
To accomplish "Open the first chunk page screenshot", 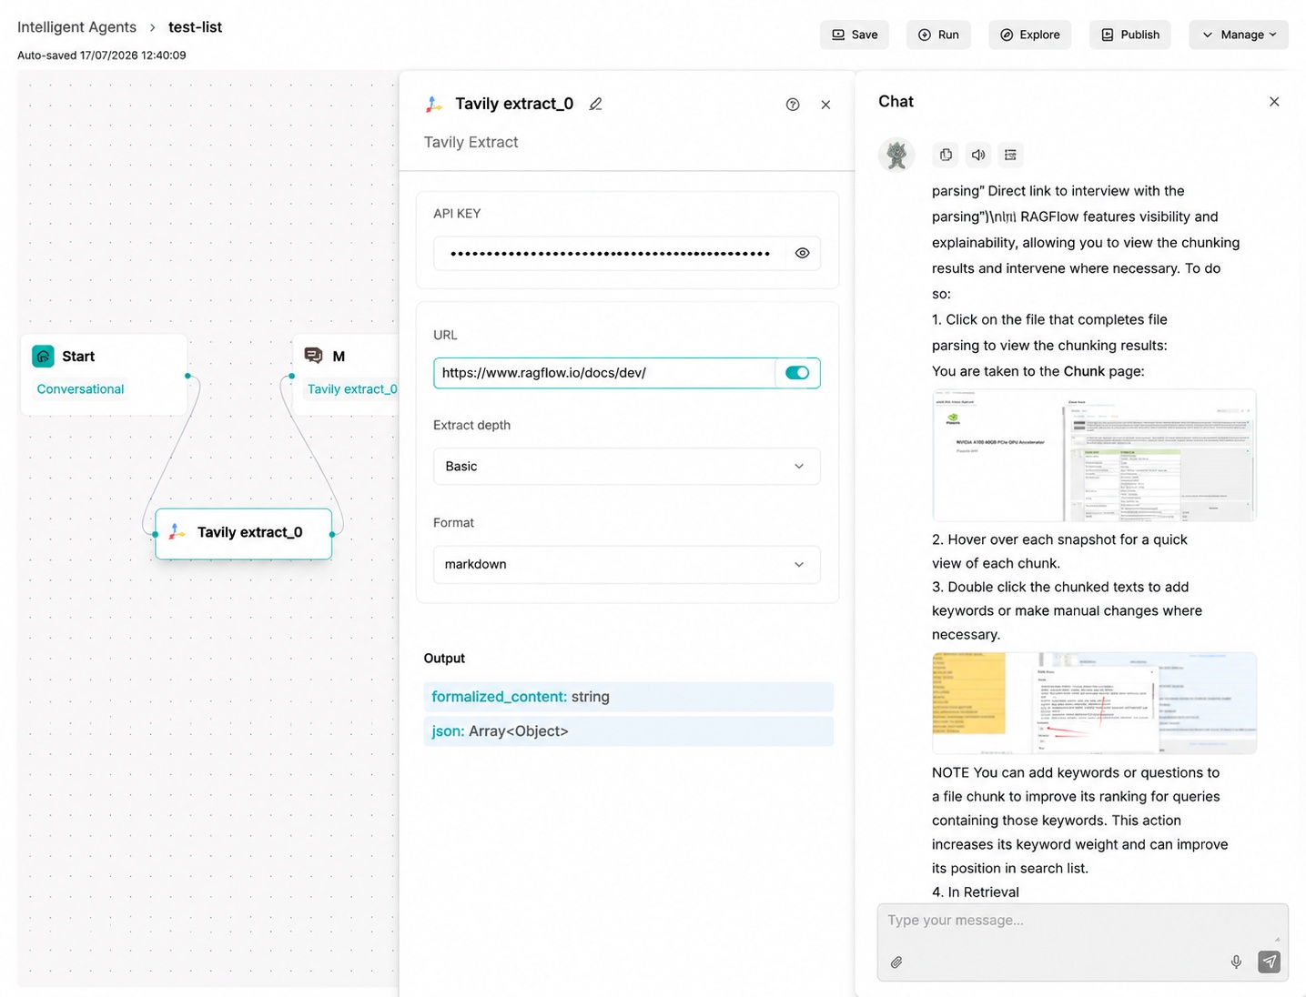I will coord(1094,455).
